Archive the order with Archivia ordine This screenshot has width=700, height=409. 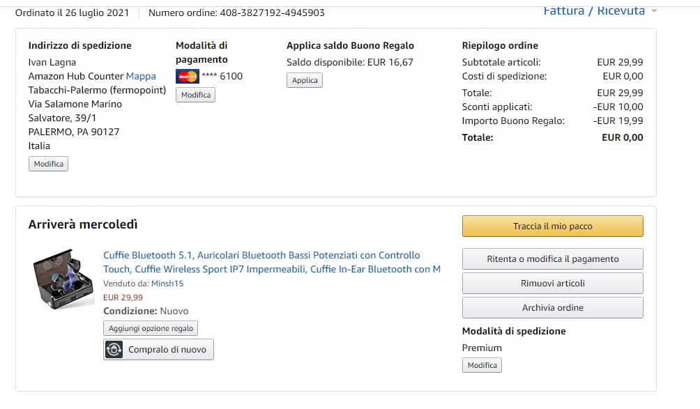552,308
